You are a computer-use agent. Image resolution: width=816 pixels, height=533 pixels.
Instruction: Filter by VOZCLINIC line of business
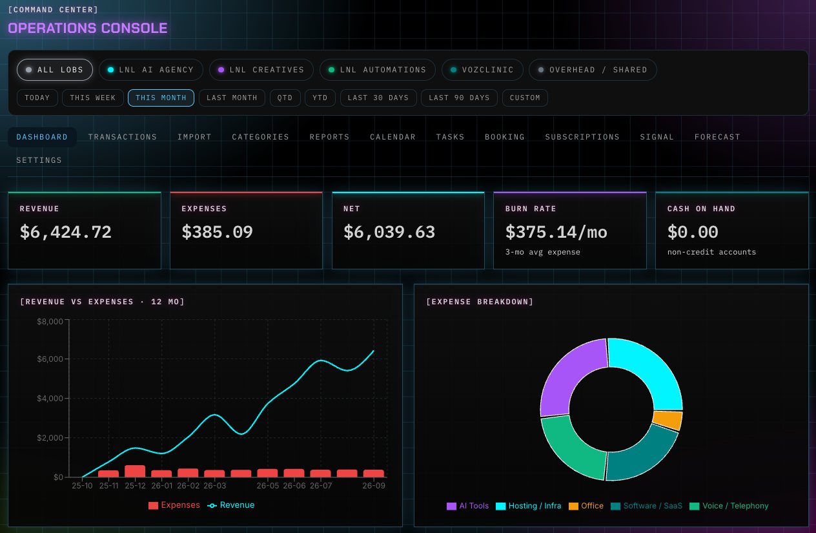482,70
